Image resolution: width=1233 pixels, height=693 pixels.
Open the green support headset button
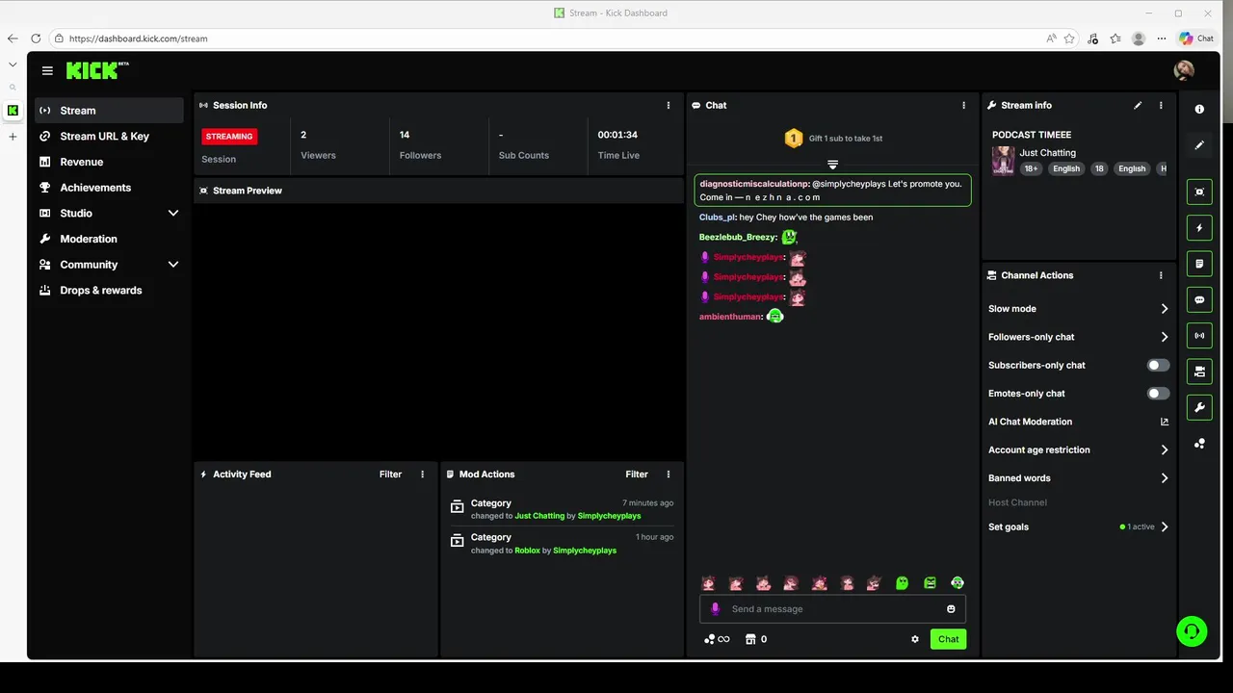[x=1192, y=631]
